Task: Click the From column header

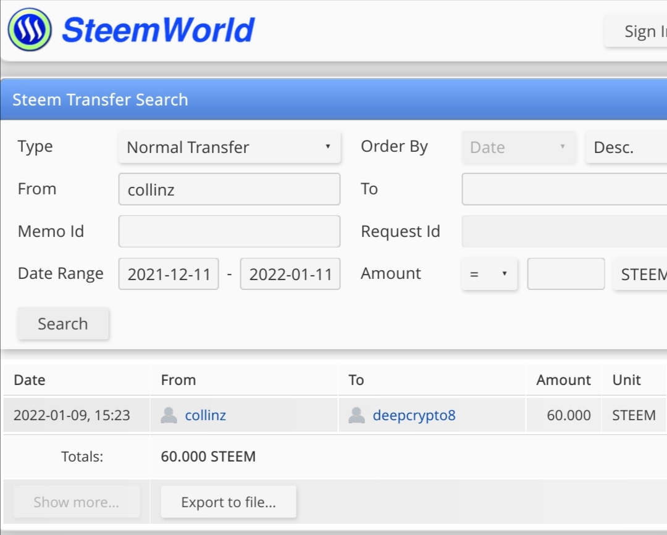Action: [x=244, y=380]
